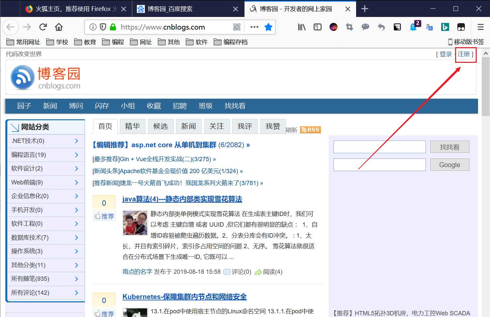Viewport: 490px width, 317px height.
Task: Open the black window extension icon
Action: [397, 27]
